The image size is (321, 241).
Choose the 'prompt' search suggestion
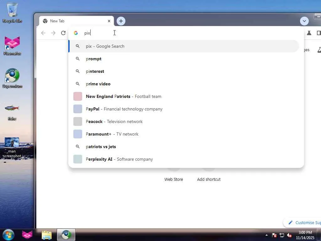click(x=184, y=59)
